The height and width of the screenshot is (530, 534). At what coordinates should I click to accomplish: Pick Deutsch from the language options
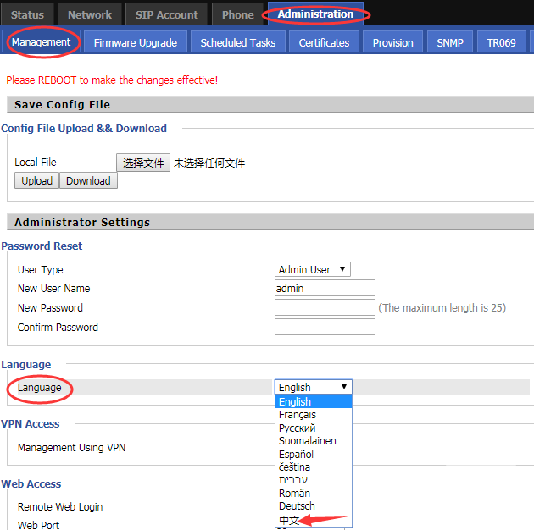pyautogui.click(x=297, y=506)
